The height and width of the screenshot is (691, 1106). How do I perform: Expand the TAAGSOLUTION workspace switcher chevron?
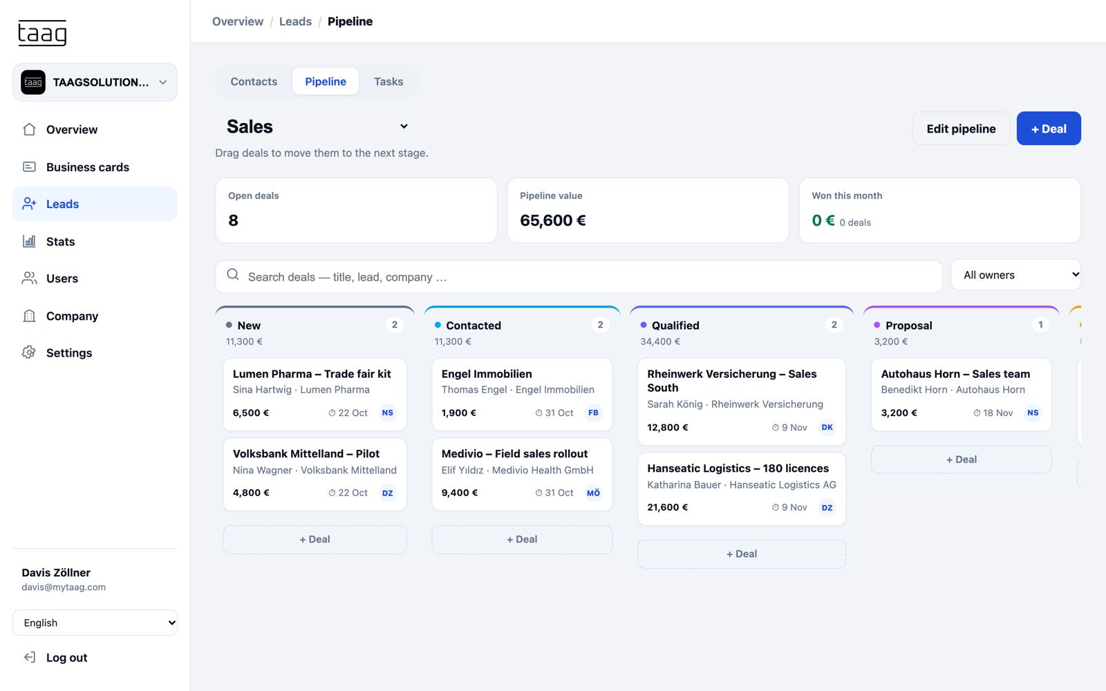[x=163, y=82]
